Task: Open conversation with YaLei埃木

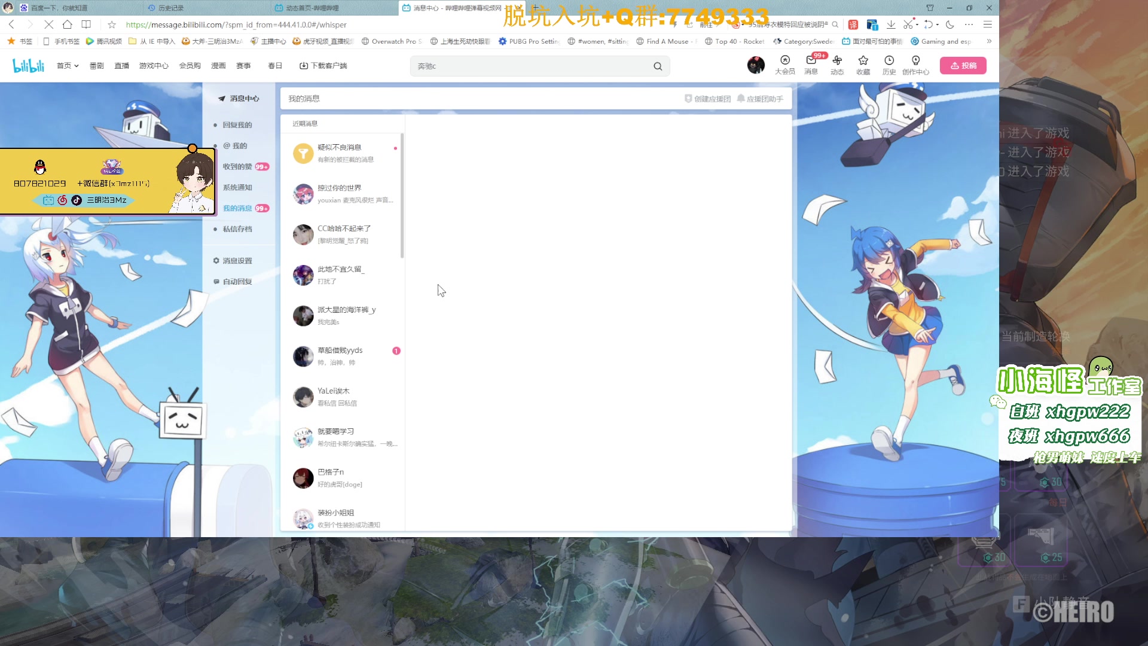Action: (x=343, y=397)
